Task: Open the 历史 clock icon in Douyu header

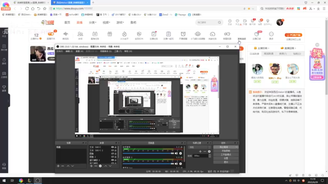Action: pos(230,21)
